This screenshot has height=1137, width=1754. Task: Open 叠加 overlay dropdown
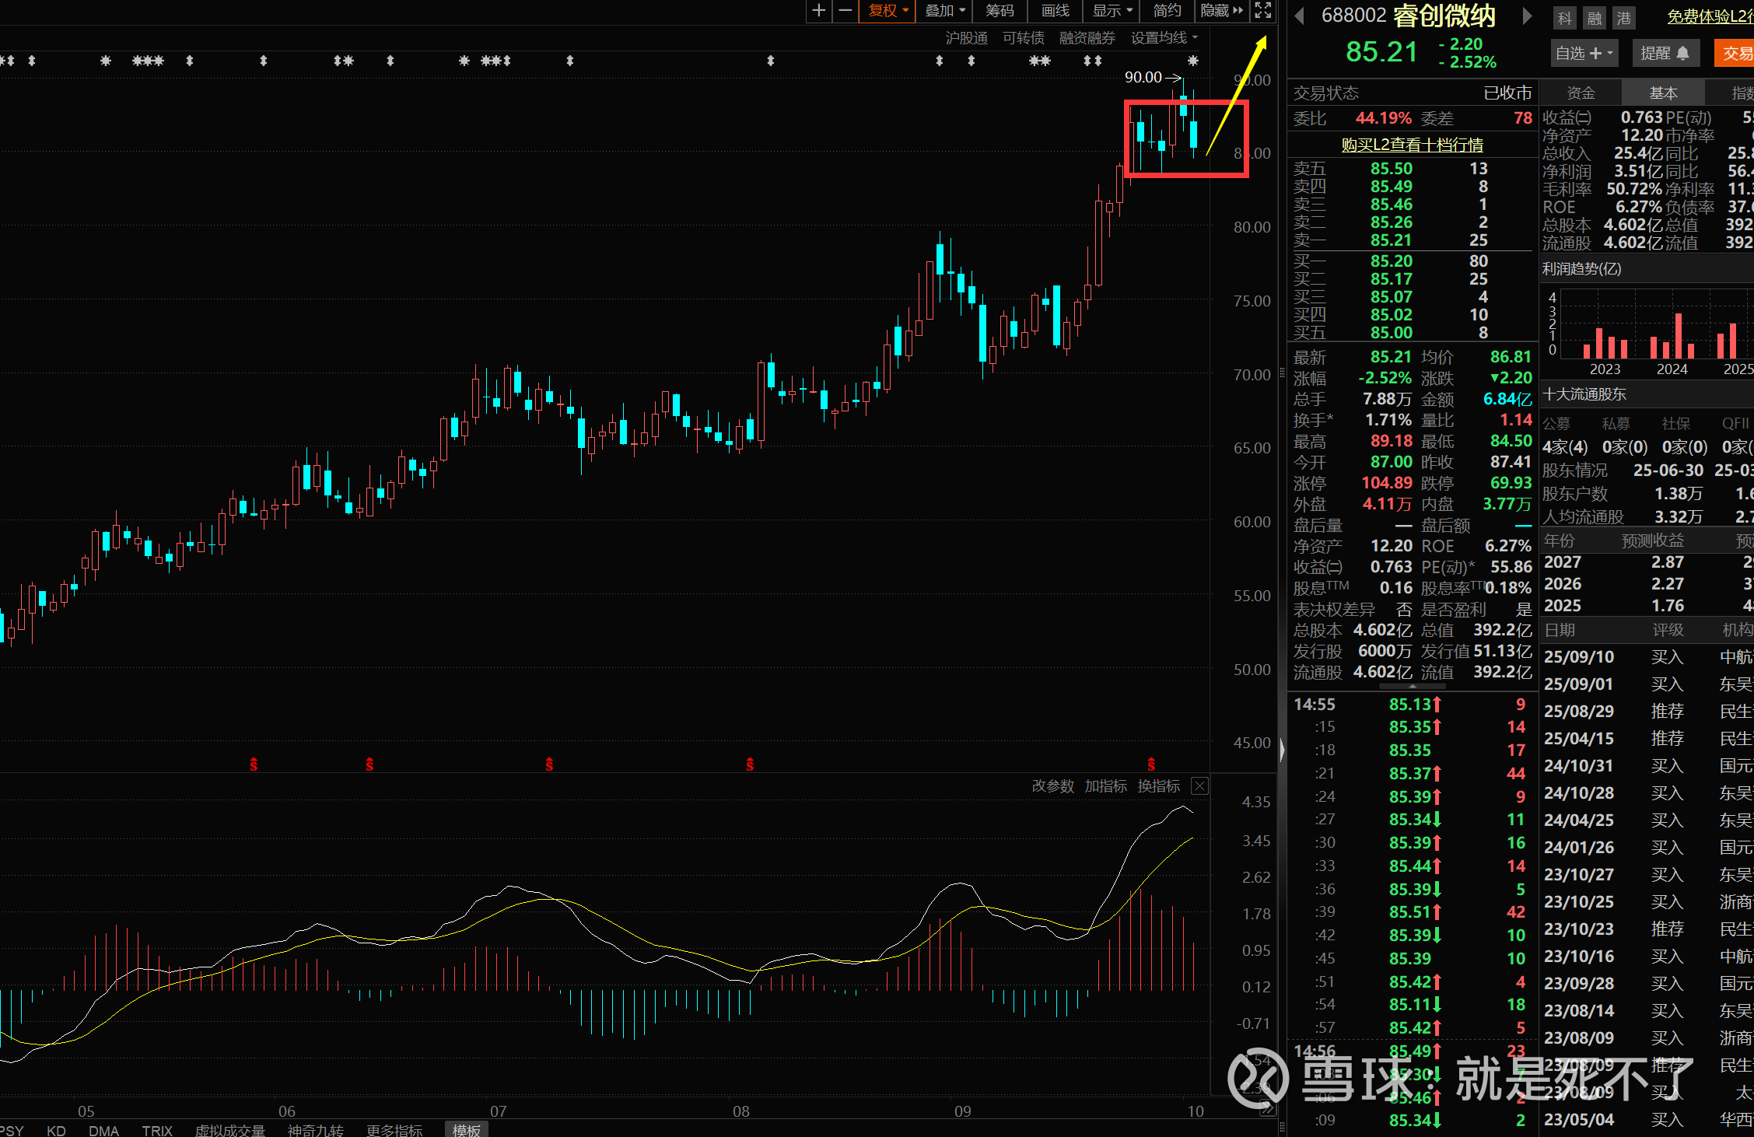944,11
